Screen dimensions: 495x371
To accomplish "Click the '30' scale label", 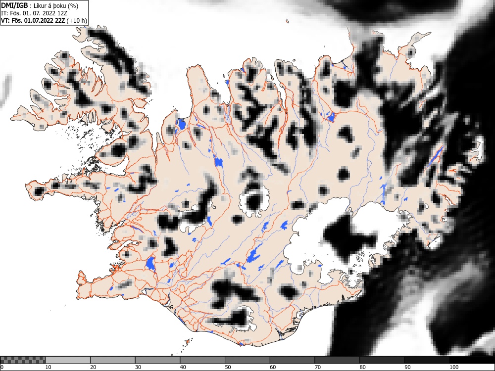I will (138, 367).
